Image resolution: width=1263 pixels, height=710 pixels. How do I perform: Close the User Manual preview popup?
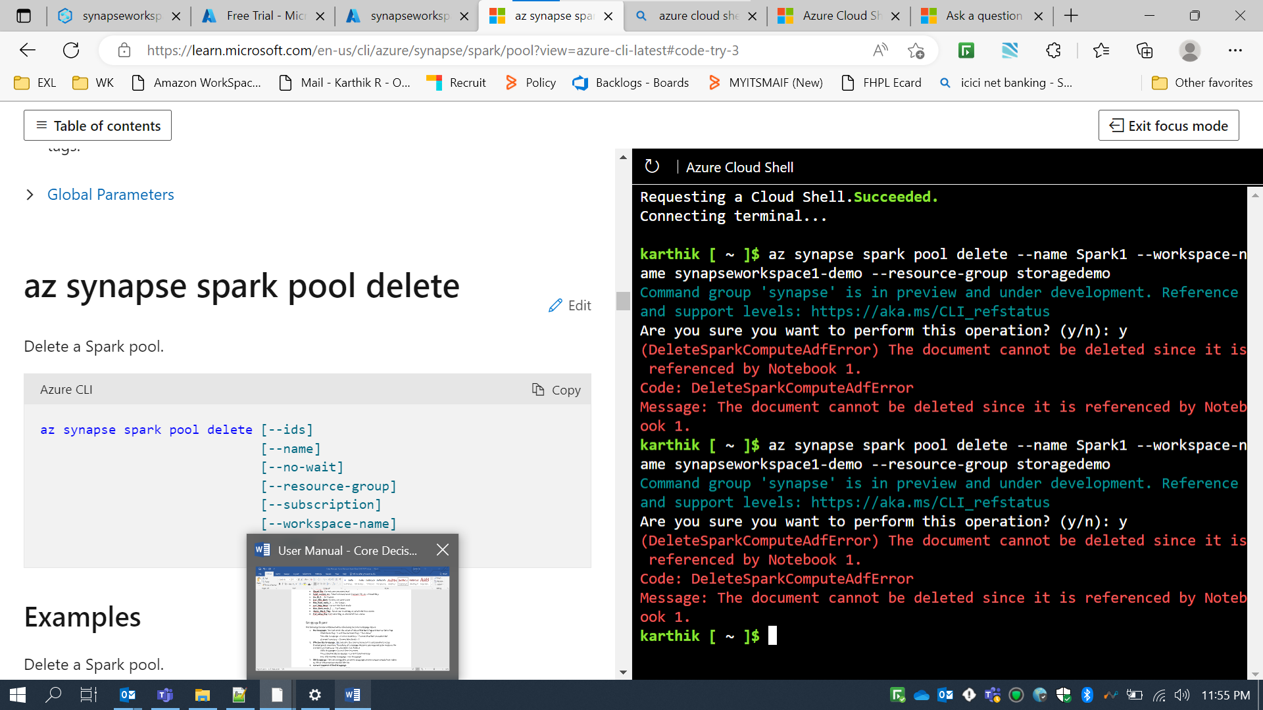443,550
